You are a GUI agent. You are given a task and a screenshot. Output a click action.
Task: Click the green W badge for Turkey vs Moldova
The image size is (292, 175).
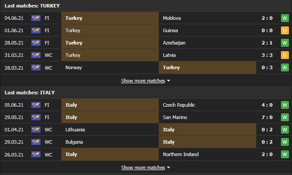coord(285,18)
